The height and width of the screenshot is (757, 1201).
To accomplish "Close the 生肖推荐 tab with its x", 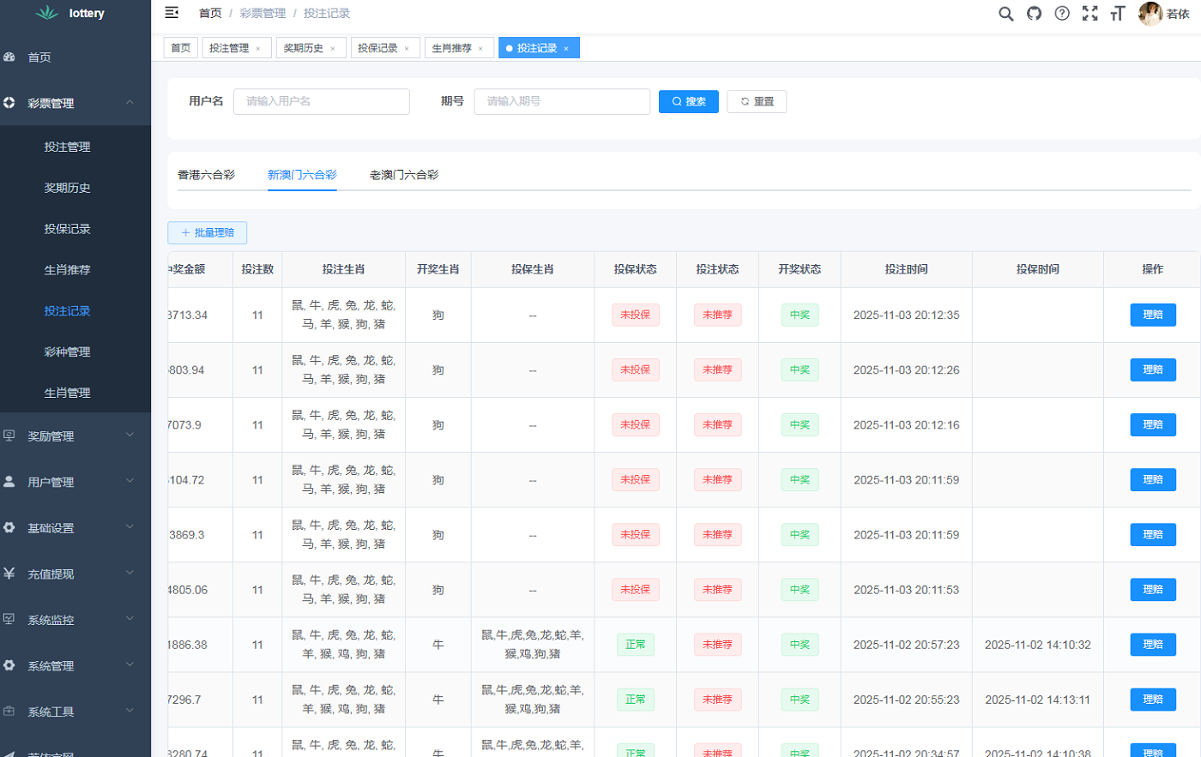I will 480,49.
